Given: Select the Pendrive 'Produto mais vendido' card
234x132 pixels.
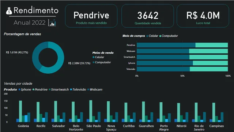Looking at the screenshot, I should tap(91, 16).
